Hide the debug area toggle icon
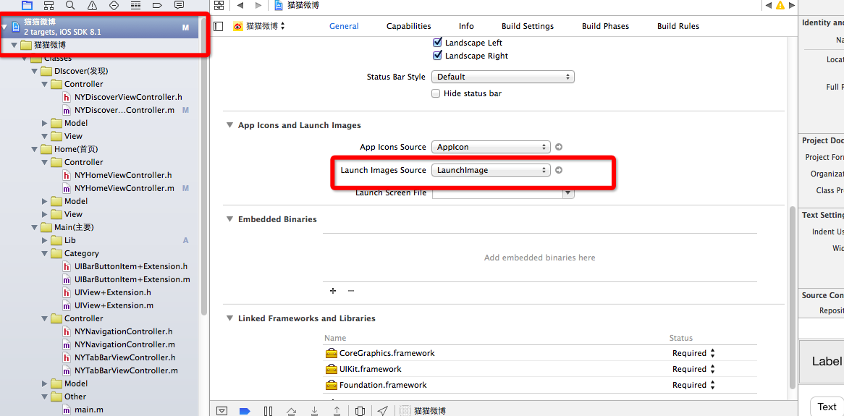This screenshot has height=416, width=844. click(x=221, y=411)
